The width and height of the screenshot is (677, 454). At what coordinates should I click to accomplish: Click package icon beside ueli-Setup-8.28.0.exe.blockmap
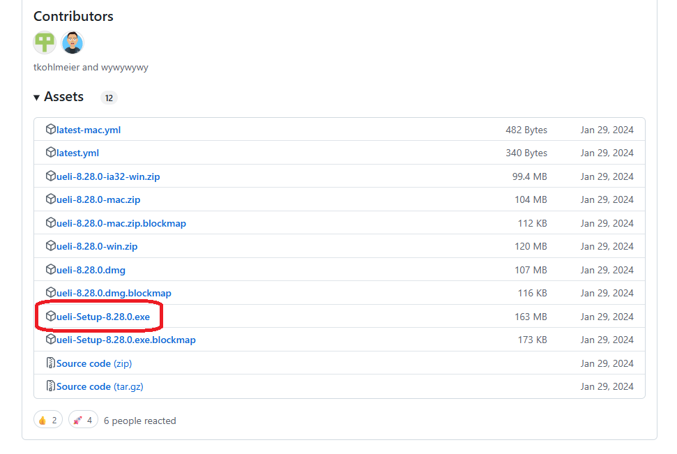point(51,340)
